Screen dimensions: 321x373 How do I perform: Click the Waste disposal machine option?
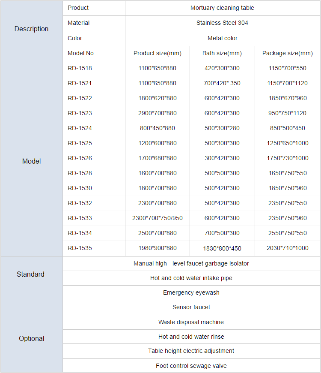tap(191, 322)
